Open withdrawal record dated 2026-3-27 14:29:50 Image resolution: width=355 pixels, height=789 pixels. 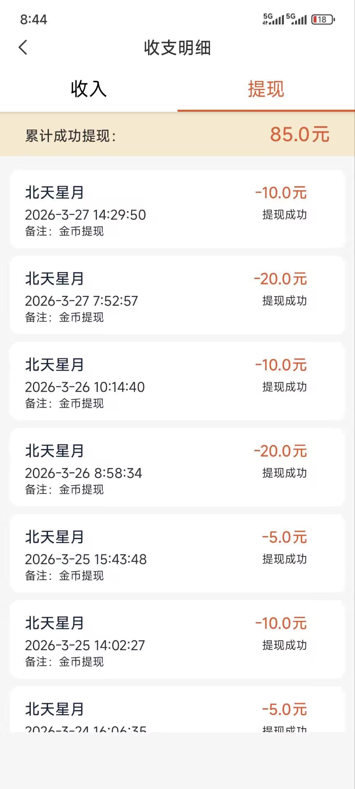pyautogui.click(x=177, y=209)
